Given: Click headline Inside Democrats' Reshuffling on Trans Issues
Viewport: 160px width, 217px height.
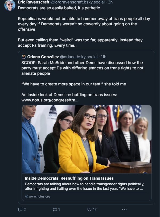Looking at the screenshot, I should click(69, 178).
